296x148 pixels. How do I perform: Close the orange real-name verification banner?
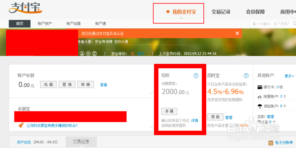pyautogui.click(x=237, y=33)
